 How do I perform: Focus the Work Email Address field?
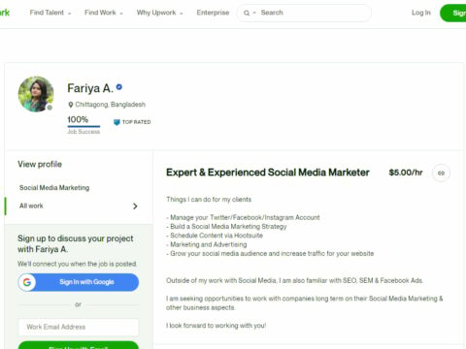[79, 327]
